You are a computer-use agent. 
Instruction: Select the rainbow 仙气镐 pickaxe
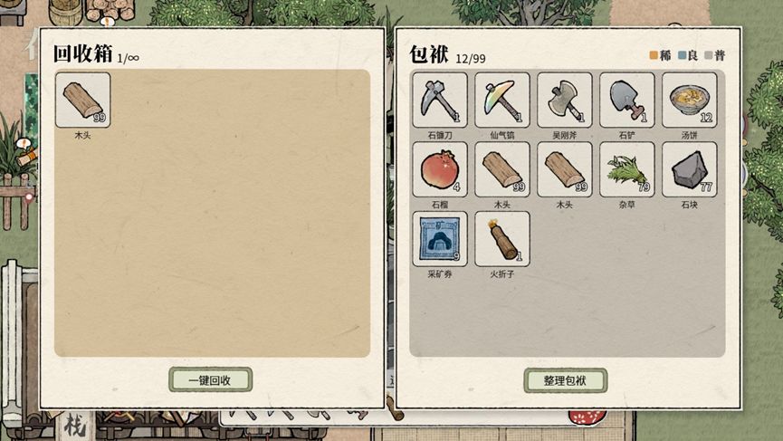point(502,100)
